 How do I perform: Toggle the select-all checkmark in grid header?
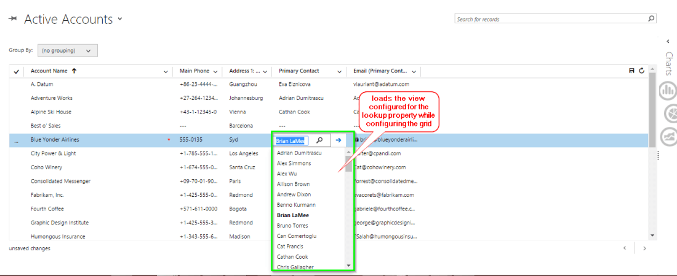coord(17,72)
